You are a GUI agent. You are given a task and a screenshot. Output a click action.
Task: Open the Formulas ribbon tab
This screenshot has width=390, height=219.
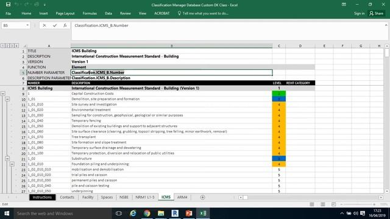(x=90, y=13)
